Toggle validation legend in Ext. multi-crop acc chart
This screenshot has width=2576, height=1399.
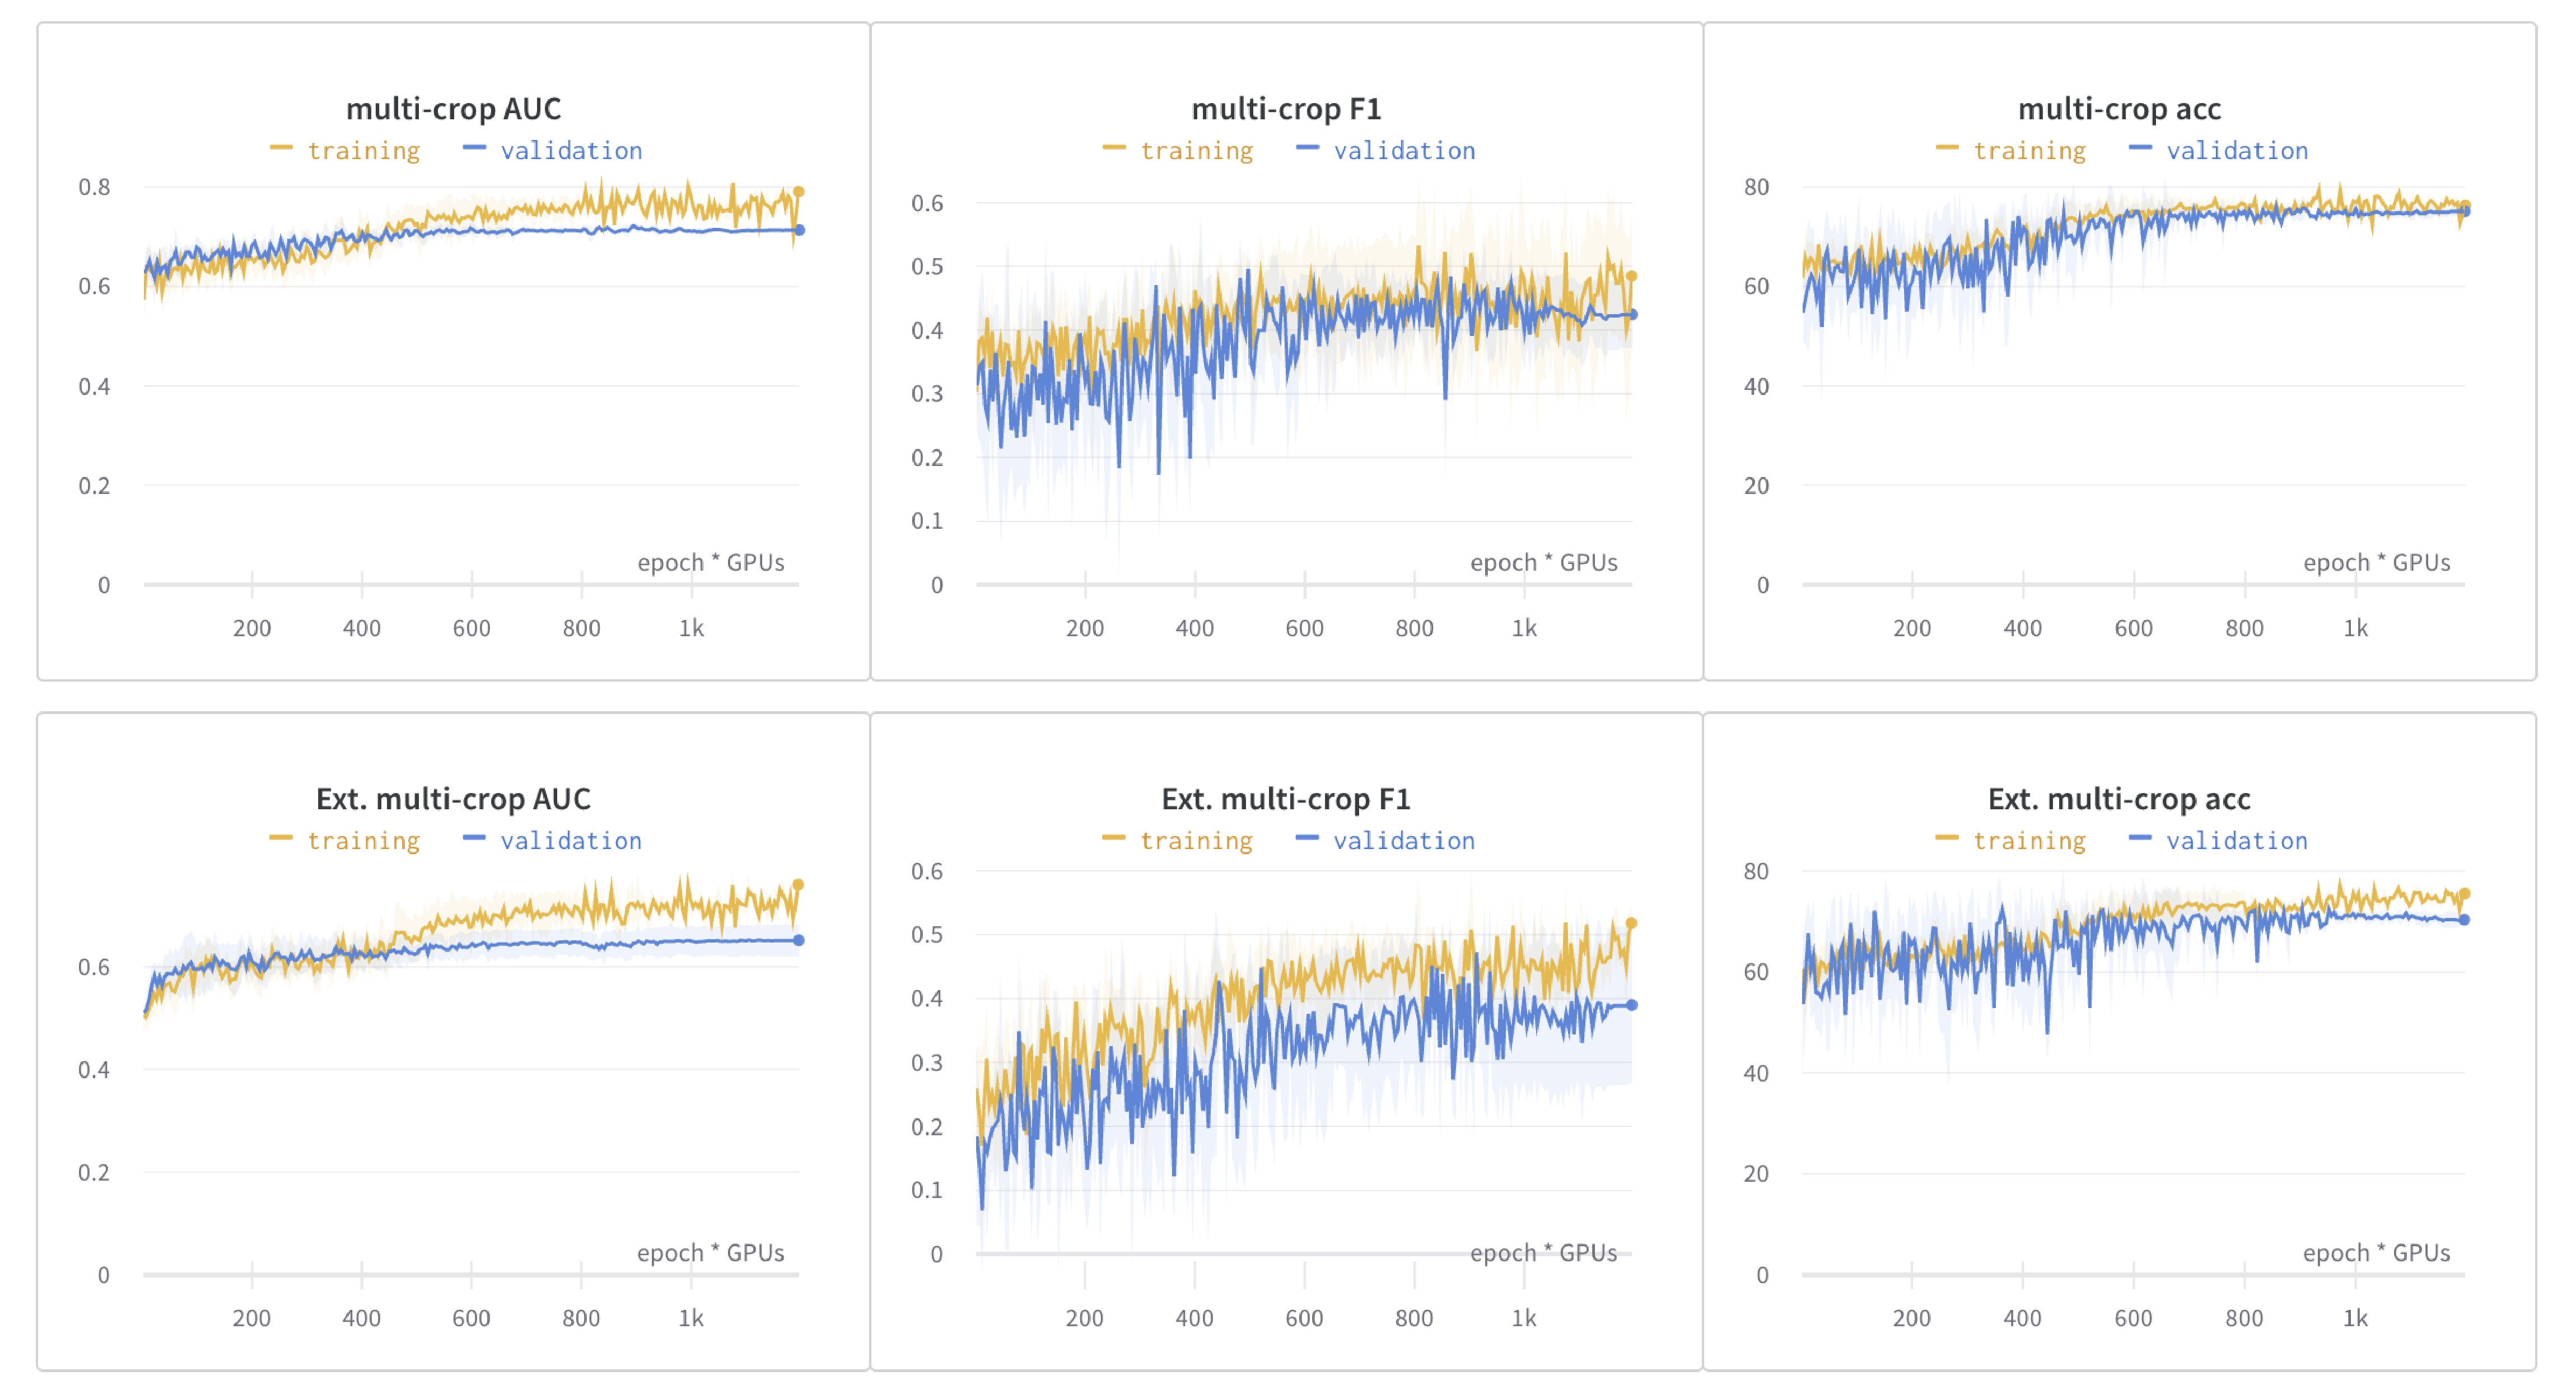(2219, 840)
